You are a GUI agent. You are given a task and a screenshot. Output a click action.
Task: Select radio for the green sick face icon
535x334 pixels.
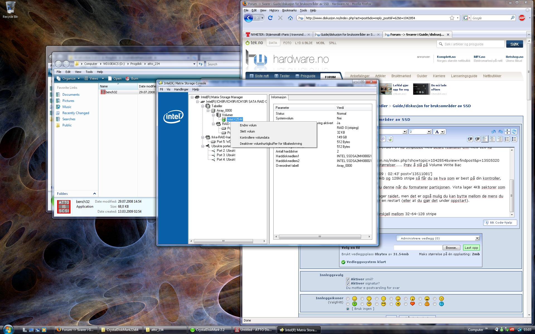coord(347,304)
